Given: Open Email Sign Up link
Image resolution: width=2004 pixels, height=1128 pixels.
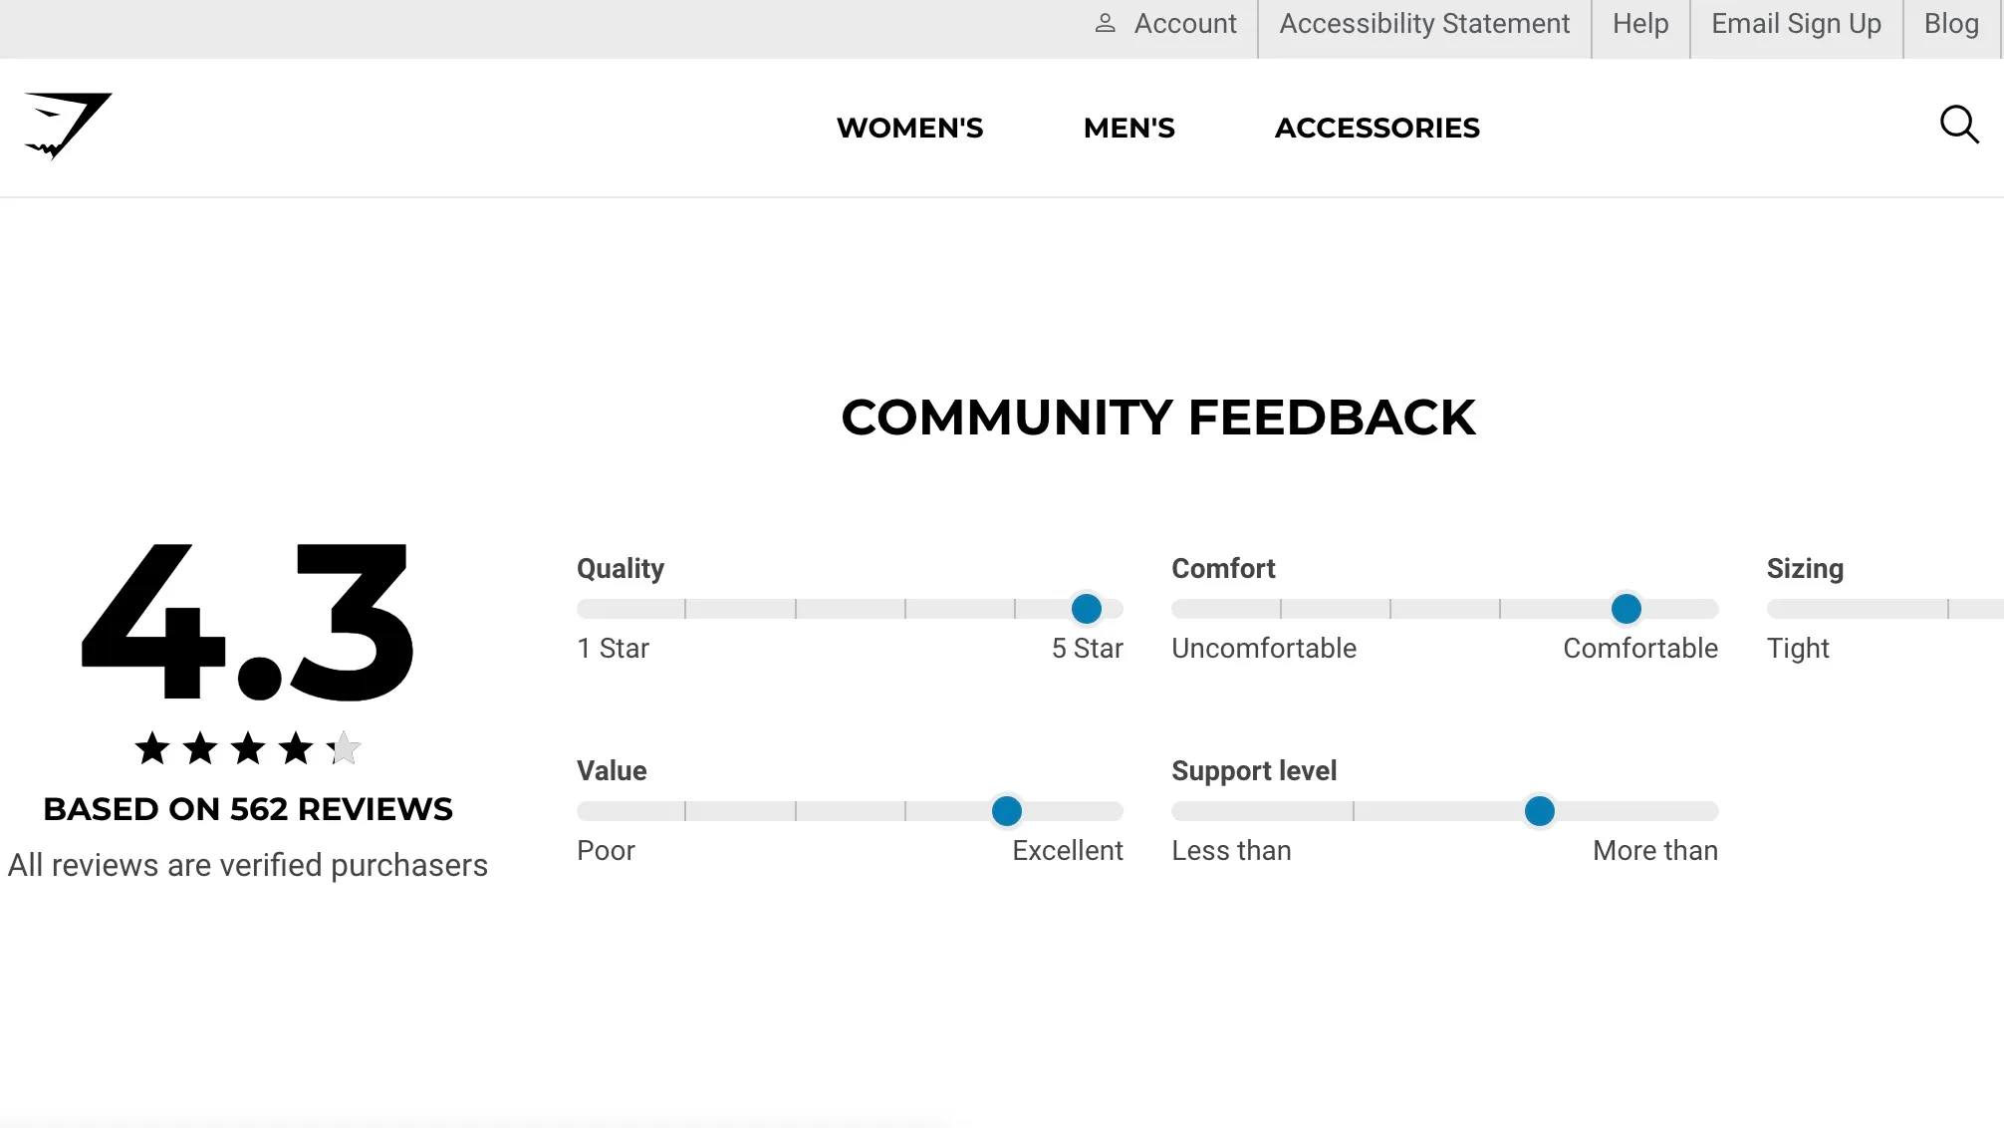Looking at the screenshot, I should pyautogui.click(x=1796, y=23).
